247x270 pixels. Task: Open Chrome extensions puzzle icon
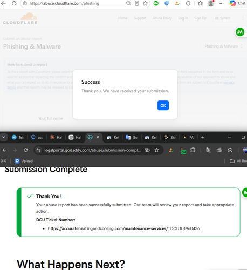pyautogui.click(x=193, y=150)
